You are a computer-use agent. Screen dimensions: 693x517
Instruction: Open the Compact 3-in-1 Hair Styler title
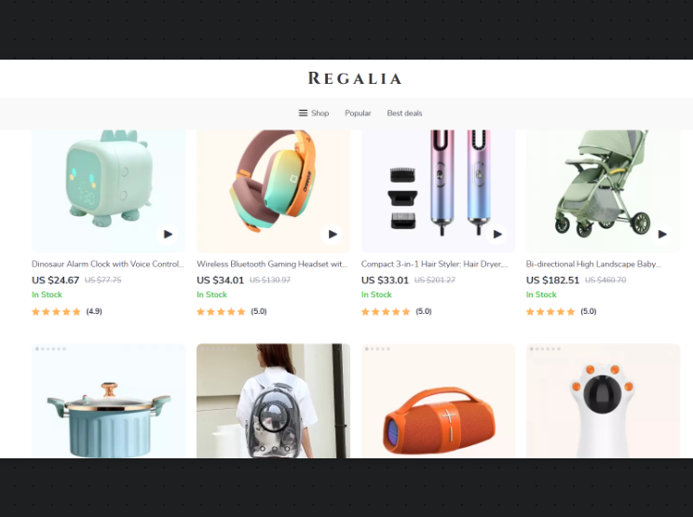point(435,264)
